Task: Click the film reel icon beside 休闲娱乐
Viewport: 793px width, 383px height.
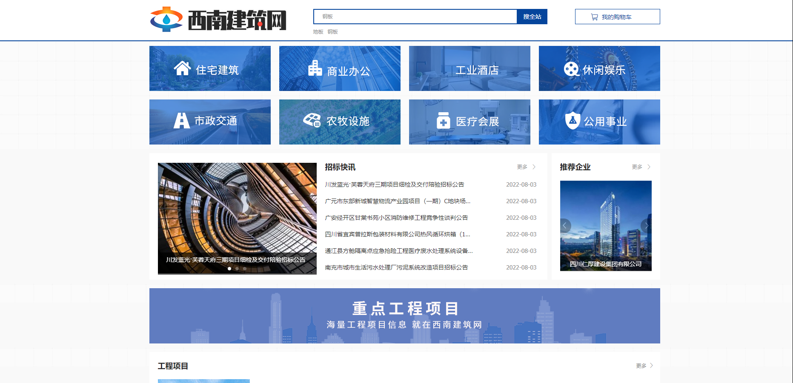Action: pos(571,69)
